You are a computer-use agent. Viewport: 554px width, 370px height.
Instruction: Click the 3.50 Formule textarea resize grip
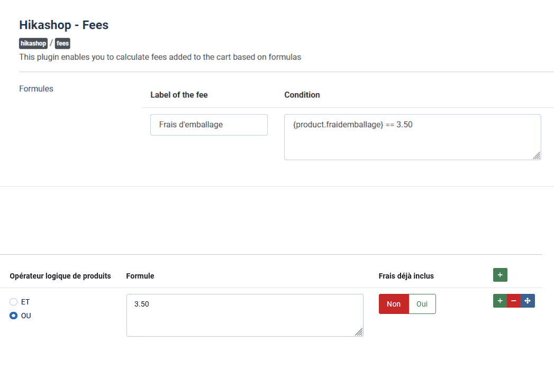pos(359,332)
